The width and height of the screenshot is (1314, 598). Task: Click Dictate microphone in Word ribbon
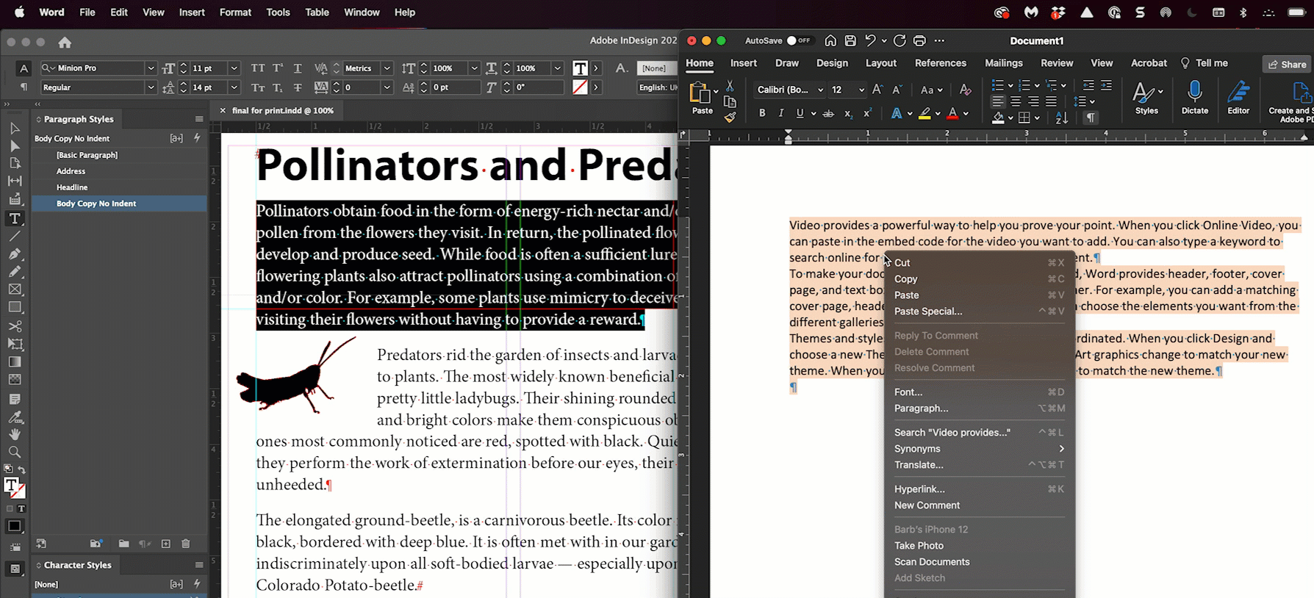tap(1195, 98)
